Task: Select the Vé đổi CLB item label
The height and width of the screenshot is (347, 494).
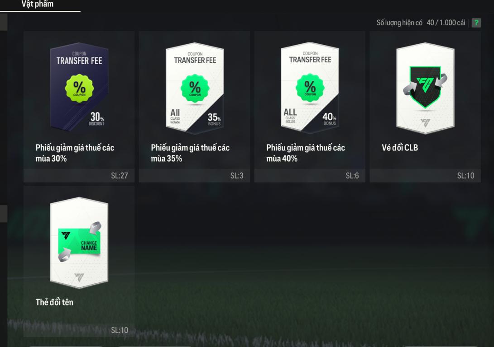Action: point(400,148)
